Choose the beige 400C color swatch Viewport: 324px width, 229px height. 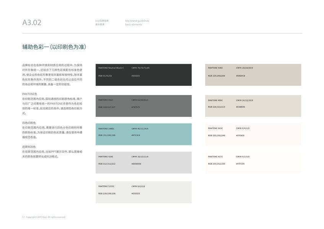253,106
